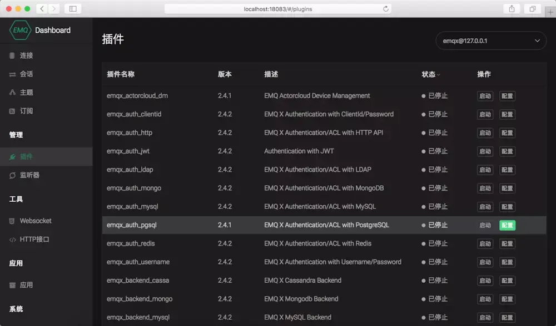Click the browser back arrow
The image size is (556, 326).
pos(42,8)
